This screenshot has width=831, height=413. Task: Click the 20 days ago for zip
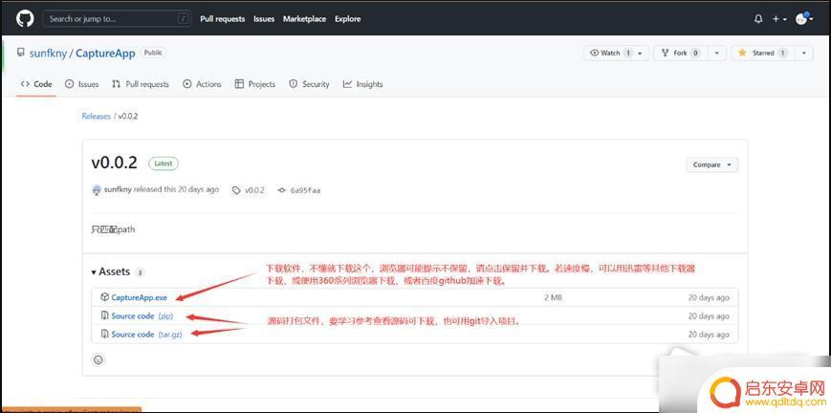pyautogui.click(x=709, y=316)
